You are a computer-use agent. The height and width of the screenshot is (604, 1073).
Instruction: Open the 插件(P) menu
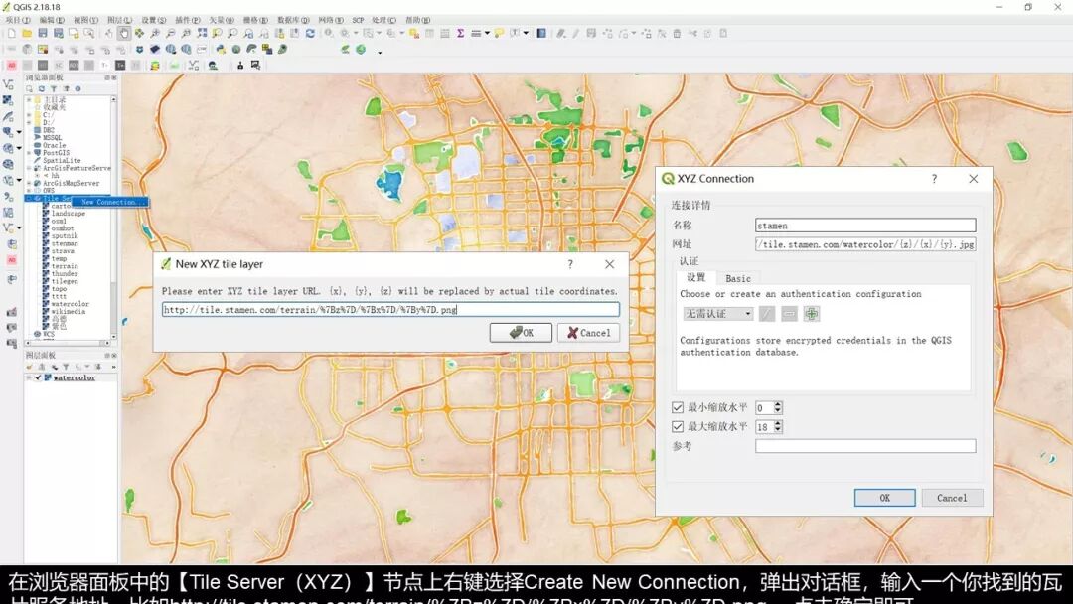click(x=188, y=20)
